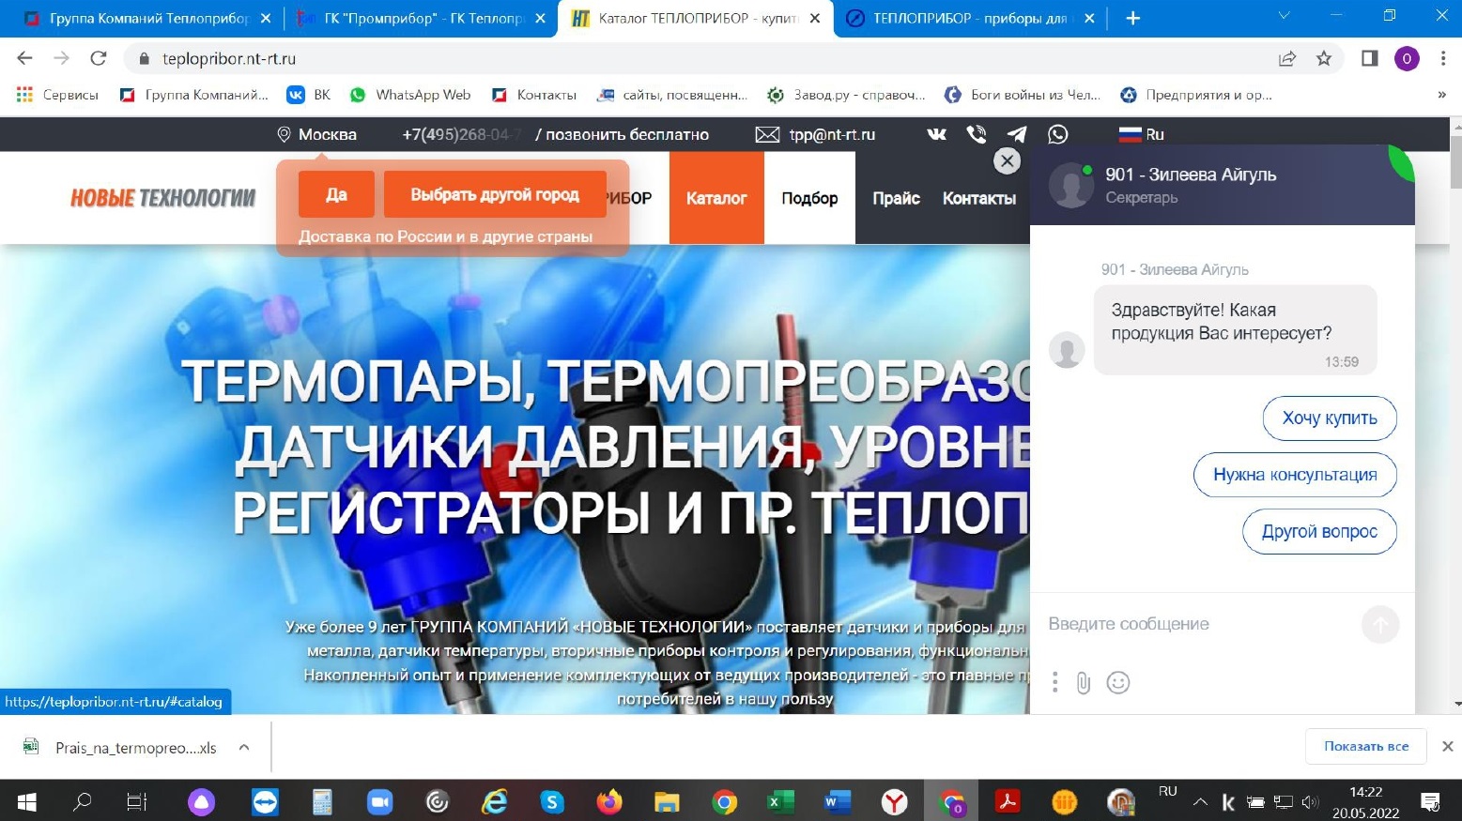This screenshot has height=821, width=1462.
Task: Send the chat message arrow button
Action: point(1380,625)
